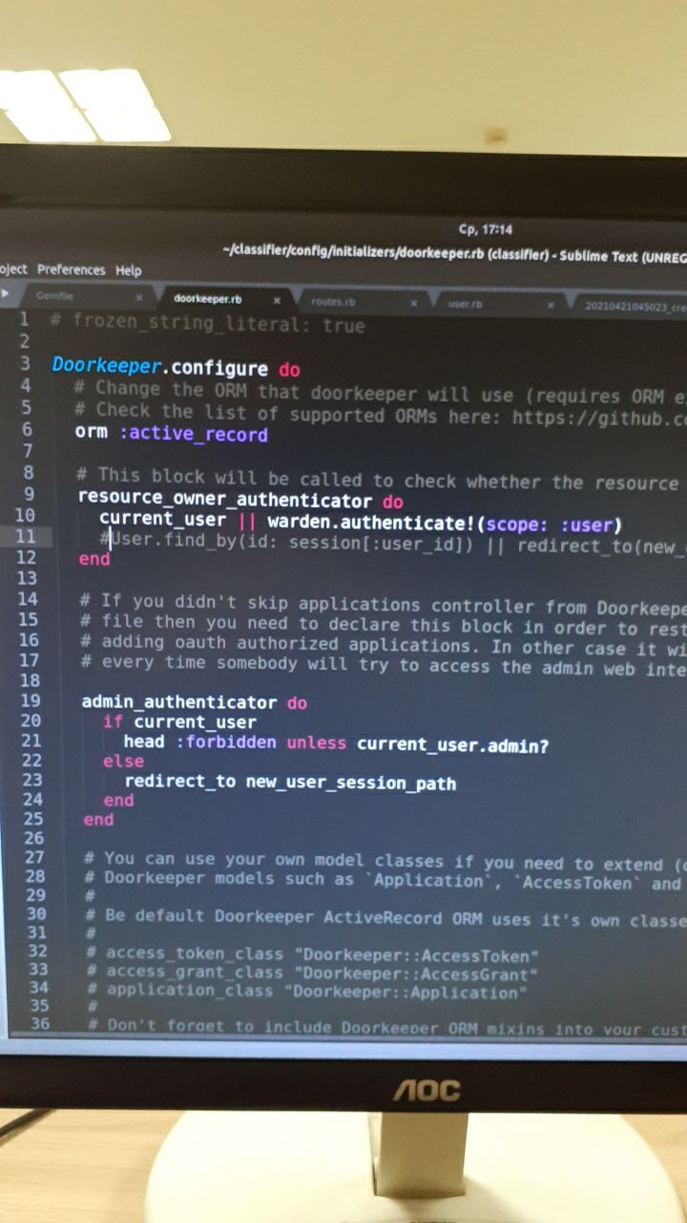The height and width of the screenshot is (1223, 687).
Task: Click the 'do' keyword on line 19
Action: (297, 703)
